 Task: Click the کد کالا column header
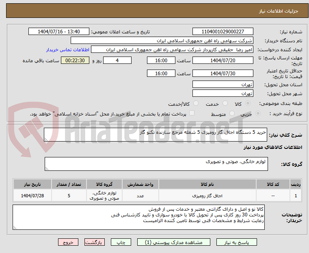tap(273, 184)
